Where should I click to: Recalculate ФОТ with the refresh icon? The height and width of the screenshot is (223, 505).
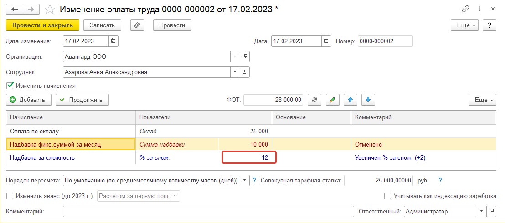click(314, 100)
